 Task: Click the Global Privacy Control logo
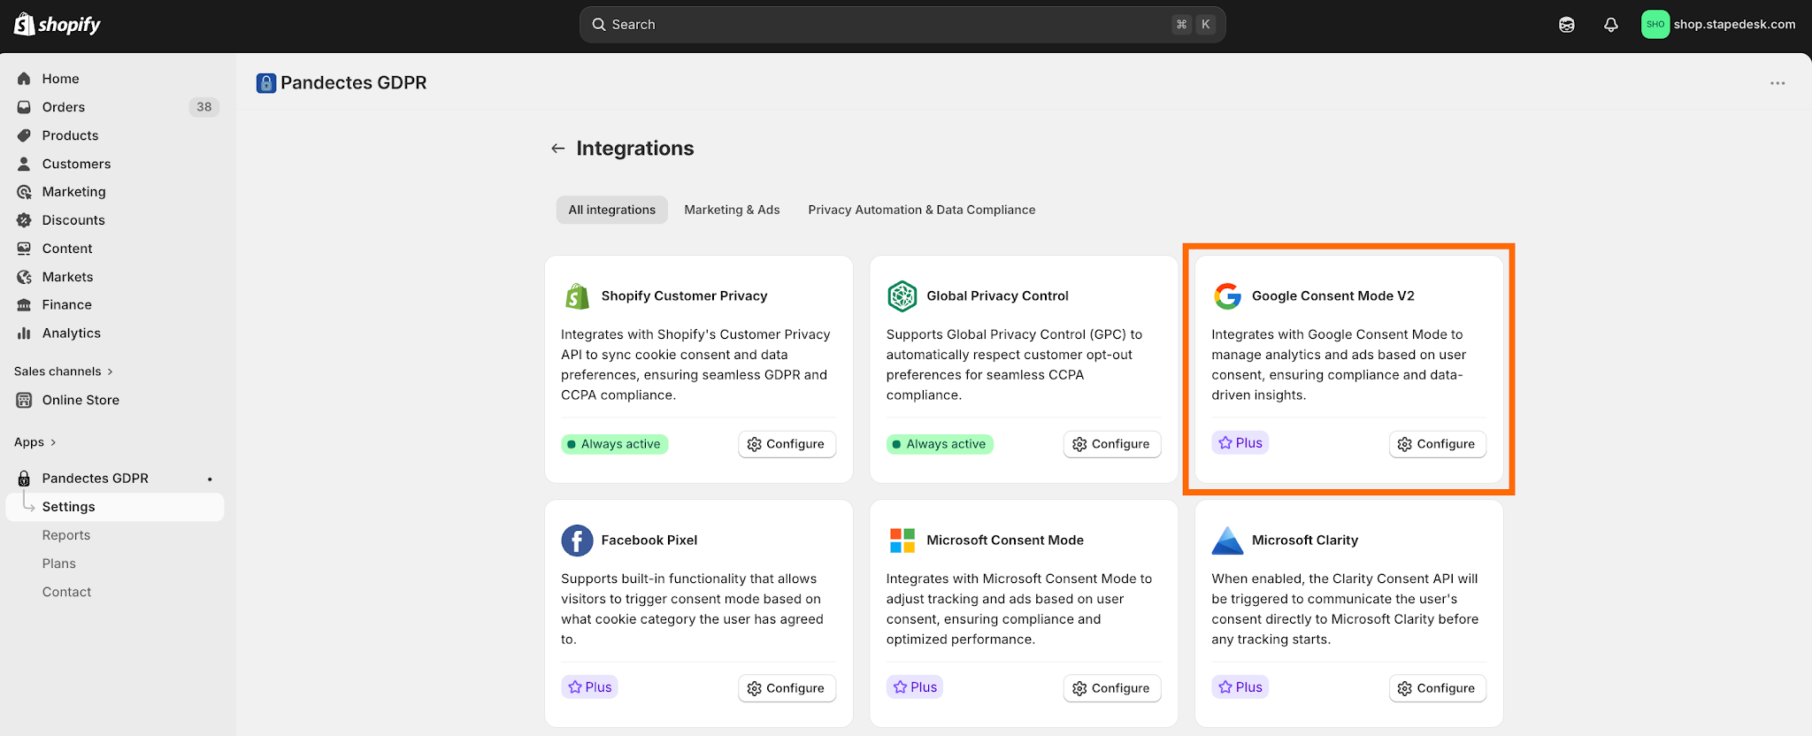point(902,296)
